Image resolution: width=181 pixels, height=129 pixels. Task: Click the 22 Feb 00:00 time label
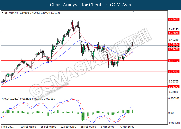(x=68, y=127)
